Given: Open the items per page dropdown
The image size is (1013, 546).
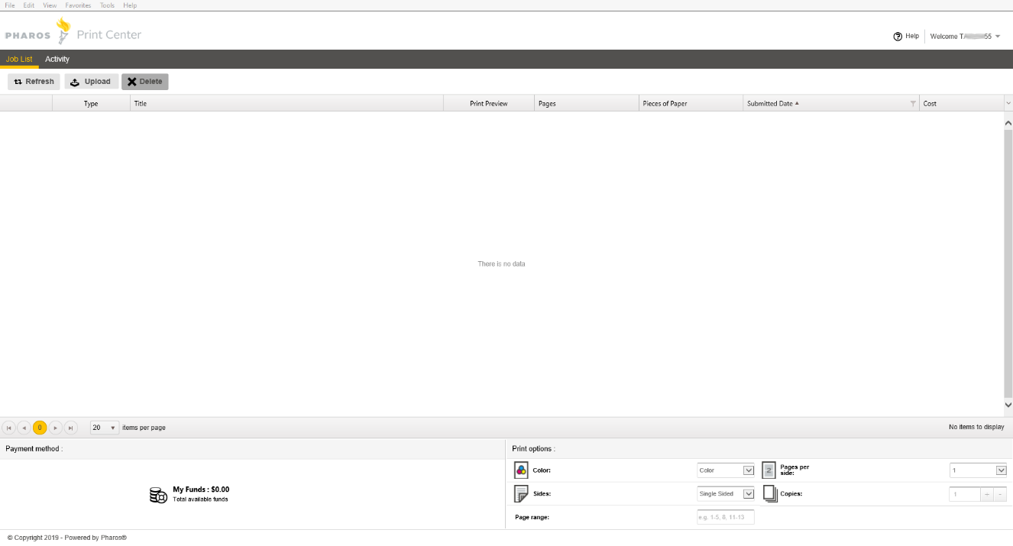Looking at the screenshot, I should coord(105,428).
